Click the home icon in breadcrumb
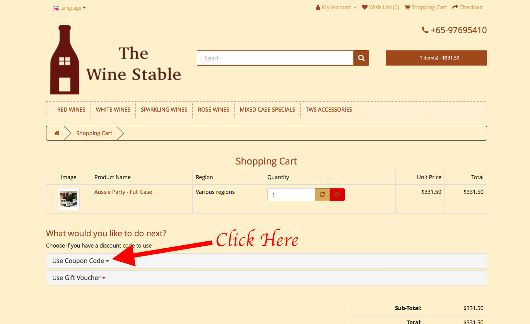The height and width of the screenshot is (324, 530). 57,133
